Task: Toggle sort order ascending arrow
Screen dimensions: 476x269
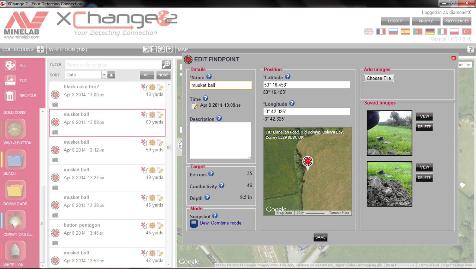Action: (112, 75)
